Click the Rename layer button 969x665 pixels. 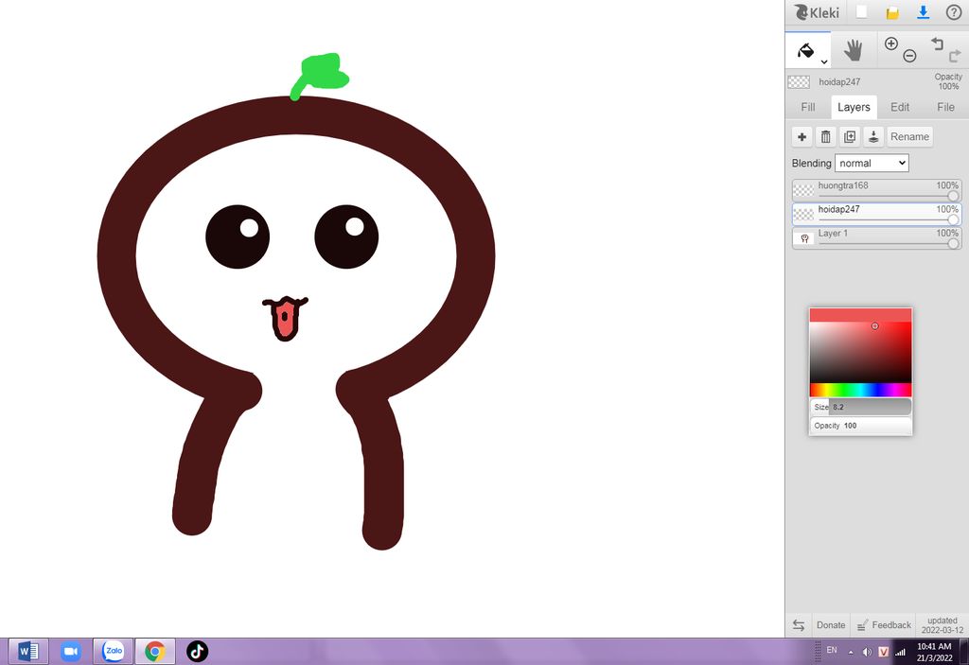coord(909,136)
